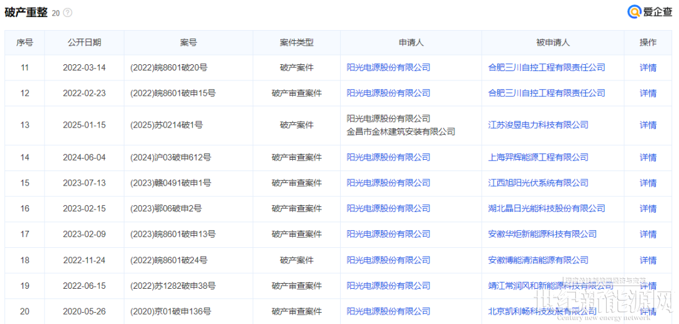
Task: Click the date 2023-02-15
Action: [x=84, y=209]
